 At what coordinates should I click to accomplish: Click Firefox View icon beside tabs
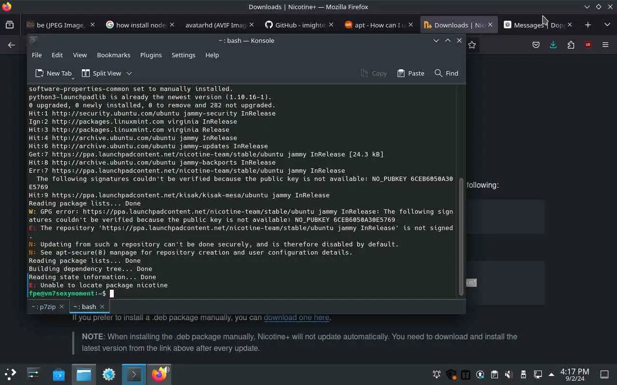coord(10,25)
